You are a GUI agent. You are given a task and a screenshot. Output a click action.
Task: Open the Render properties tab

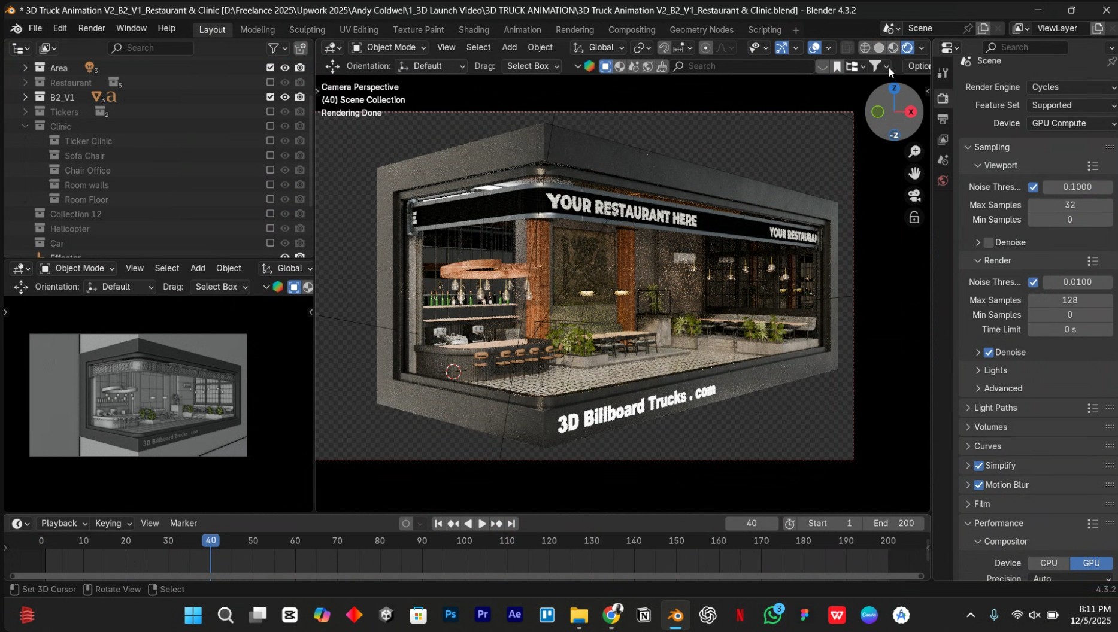click(x=943, y=98)
